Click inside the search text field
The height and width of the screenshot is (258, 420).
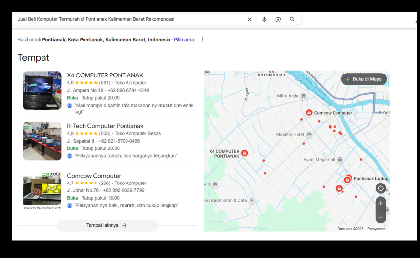coord(128,19)
